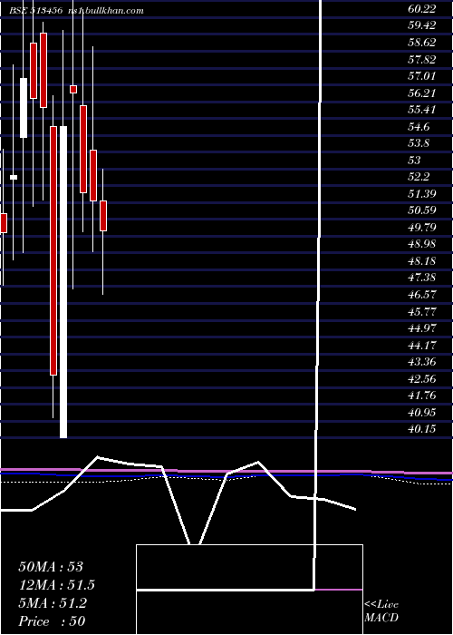Click the 5MA : 51.2 readout
This screenshot has width=453, height=635.
coord(53,603)
